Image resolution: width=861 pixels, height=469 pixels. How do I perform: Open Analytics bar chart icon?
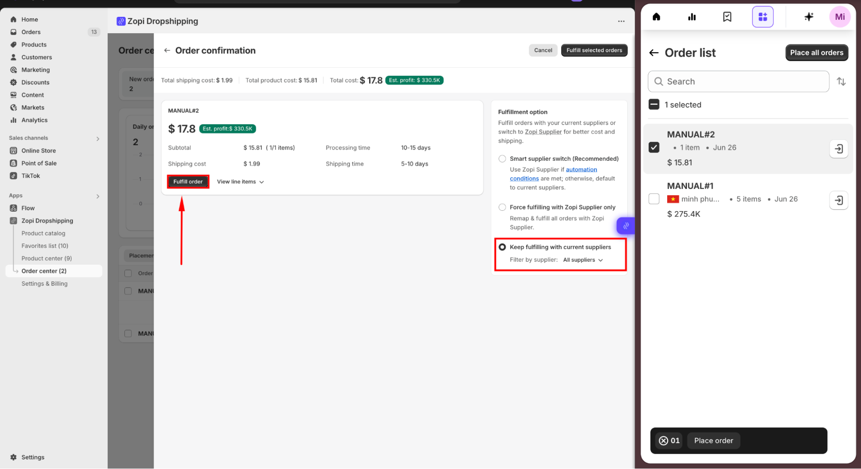click(x=13, y=120)
